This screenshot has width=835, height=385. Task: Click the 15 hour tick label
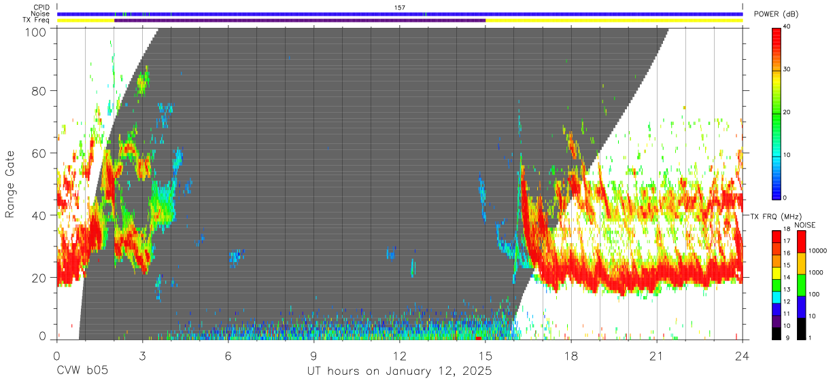pyautogui.click(x=485, y=356)
